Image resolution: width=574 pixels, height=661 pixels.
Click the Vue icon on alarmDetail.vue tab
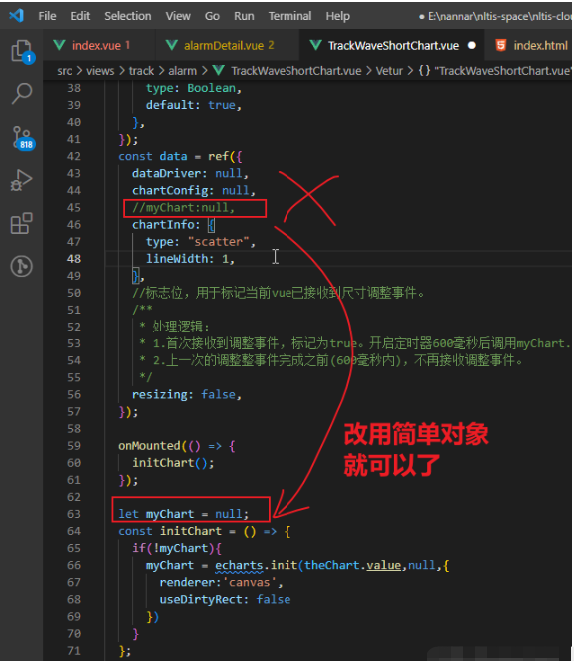pos(171,45)
